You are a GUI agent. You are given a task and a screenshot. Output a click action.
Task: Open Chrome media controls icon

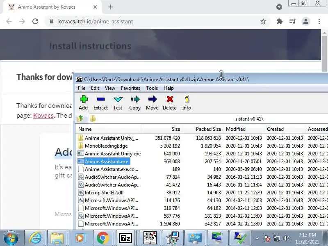pos(292,21)
